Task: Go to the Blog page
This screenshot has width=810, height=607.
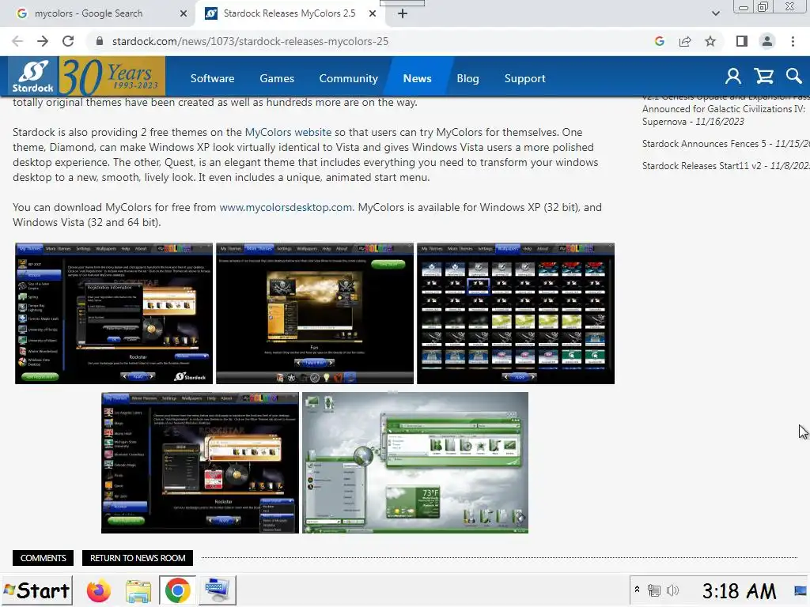Action: (467, 78)
